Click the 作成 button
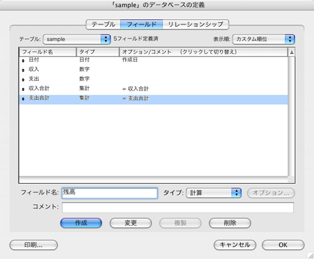This screenshot has height=259, width=314. [81, 223]
